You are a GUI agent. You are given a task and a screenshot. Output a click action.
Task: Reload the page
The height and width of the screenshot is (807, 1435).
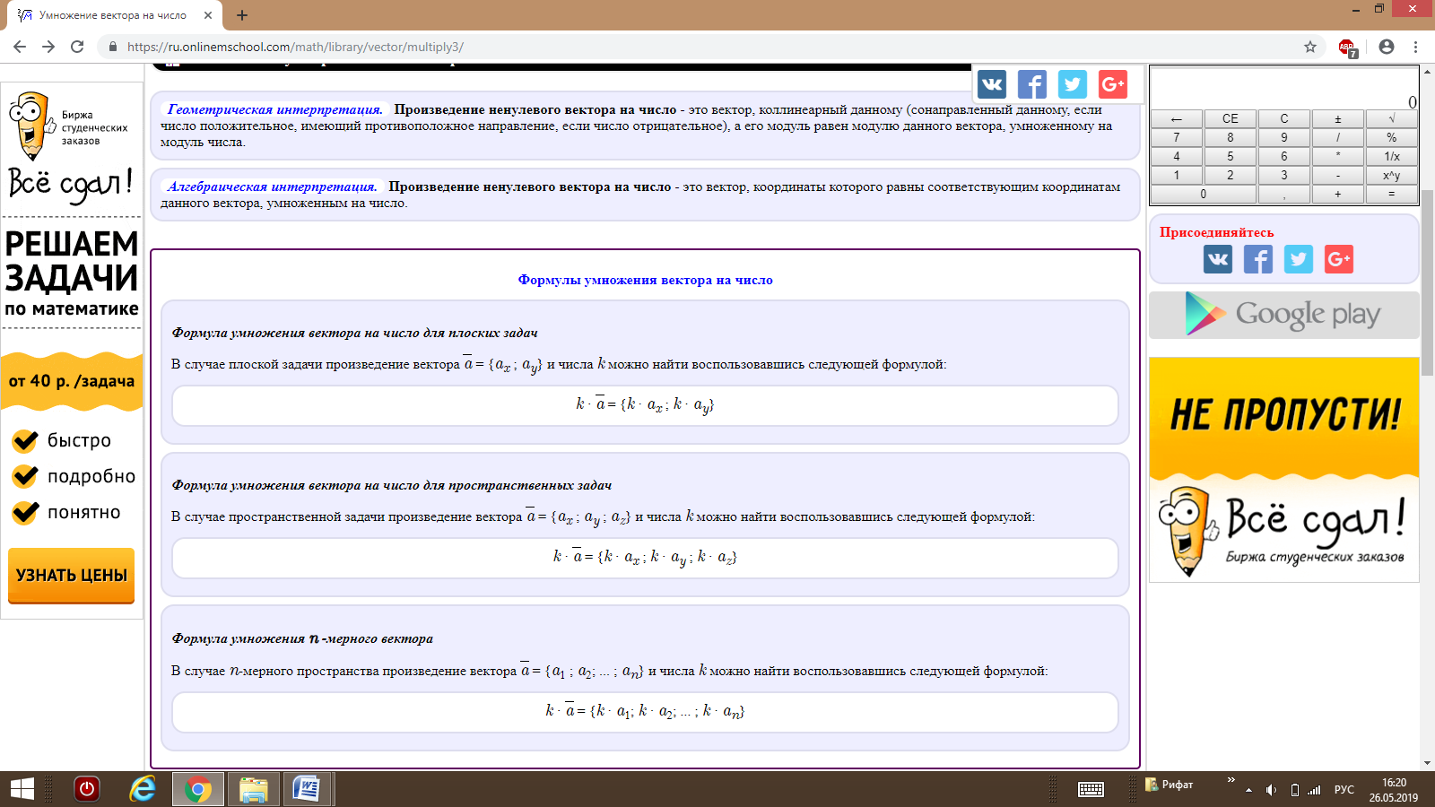pos(77,47)
